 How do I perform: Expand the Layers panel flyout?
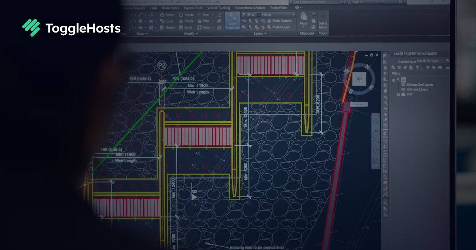260,34
